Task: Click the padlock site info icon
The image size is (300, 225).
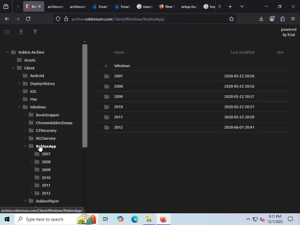Action: pos(66,19)
